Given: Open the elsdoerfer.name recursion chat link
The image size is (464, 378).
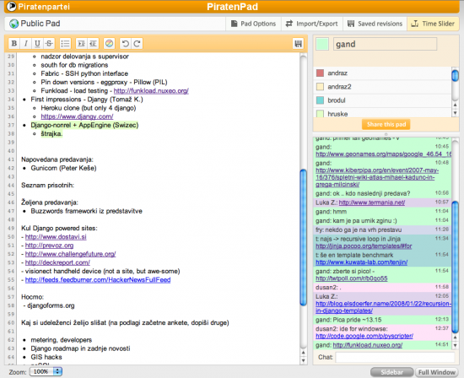Looking at the screenshot, I should [x=384, y=307].
